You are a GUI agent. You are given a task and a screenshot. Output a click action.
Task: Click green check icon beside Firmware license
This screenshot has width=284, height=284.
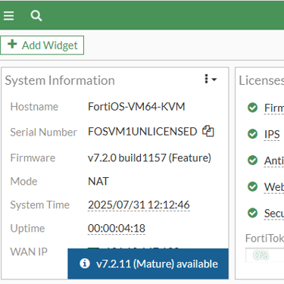click(x=252, y=108)
